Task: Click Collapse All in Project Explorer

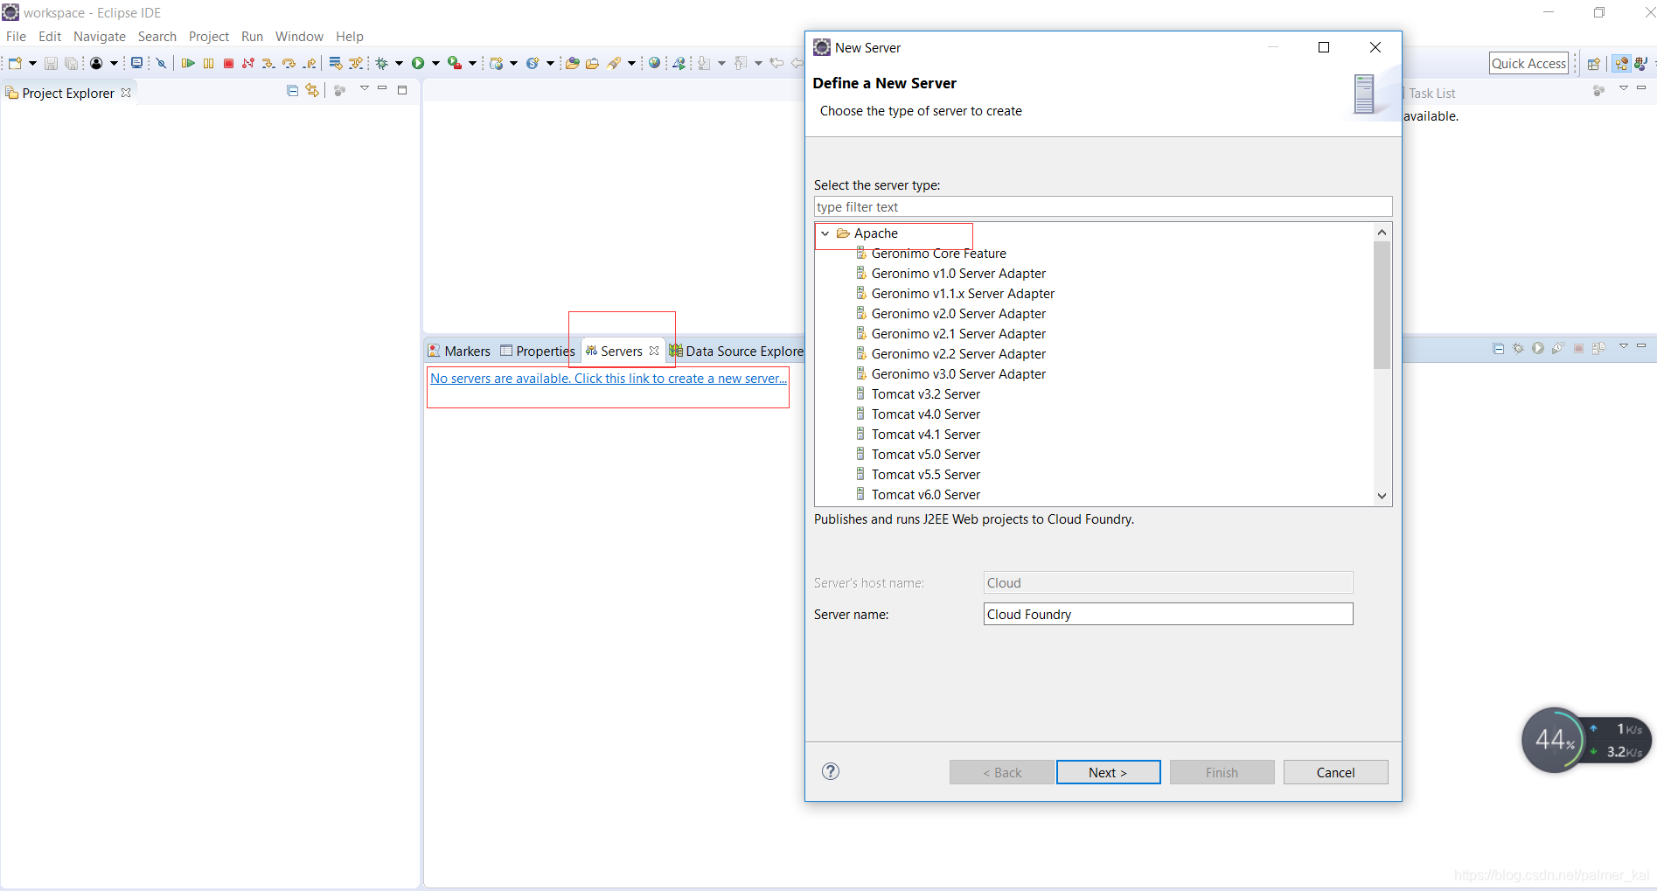Action: (x=293, y=90)
